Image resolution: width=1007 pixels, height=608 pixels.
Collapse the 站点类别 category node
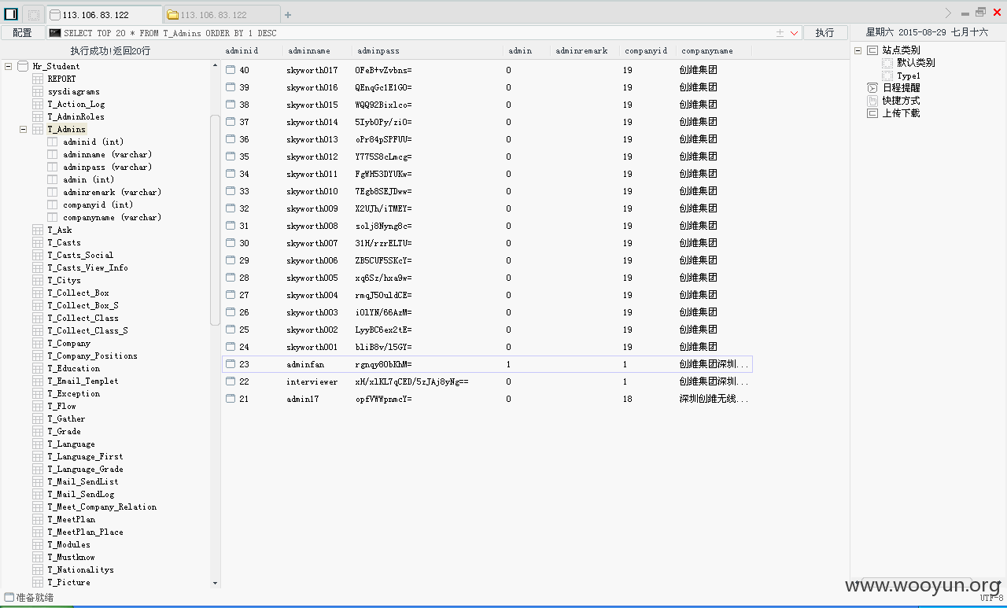tap(858, 50)
